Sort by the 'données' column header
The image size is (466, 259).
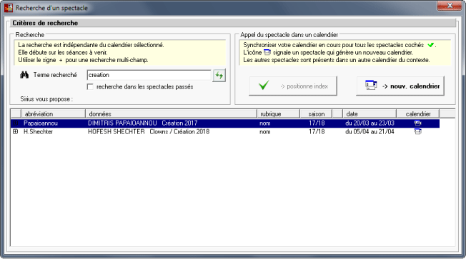172,114
